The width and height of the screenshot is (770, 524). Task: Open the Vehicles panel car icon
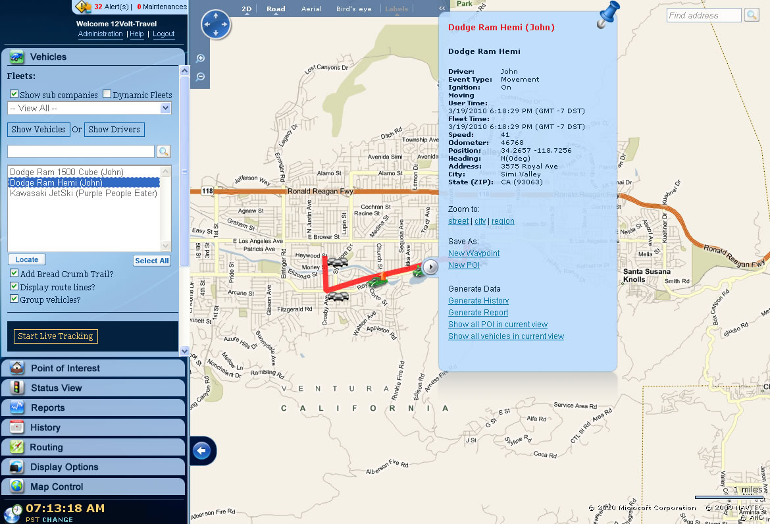(x=16, y=57)
